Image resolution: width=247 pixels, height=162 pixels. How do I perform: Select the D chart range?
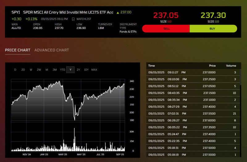tap(15, 70)
